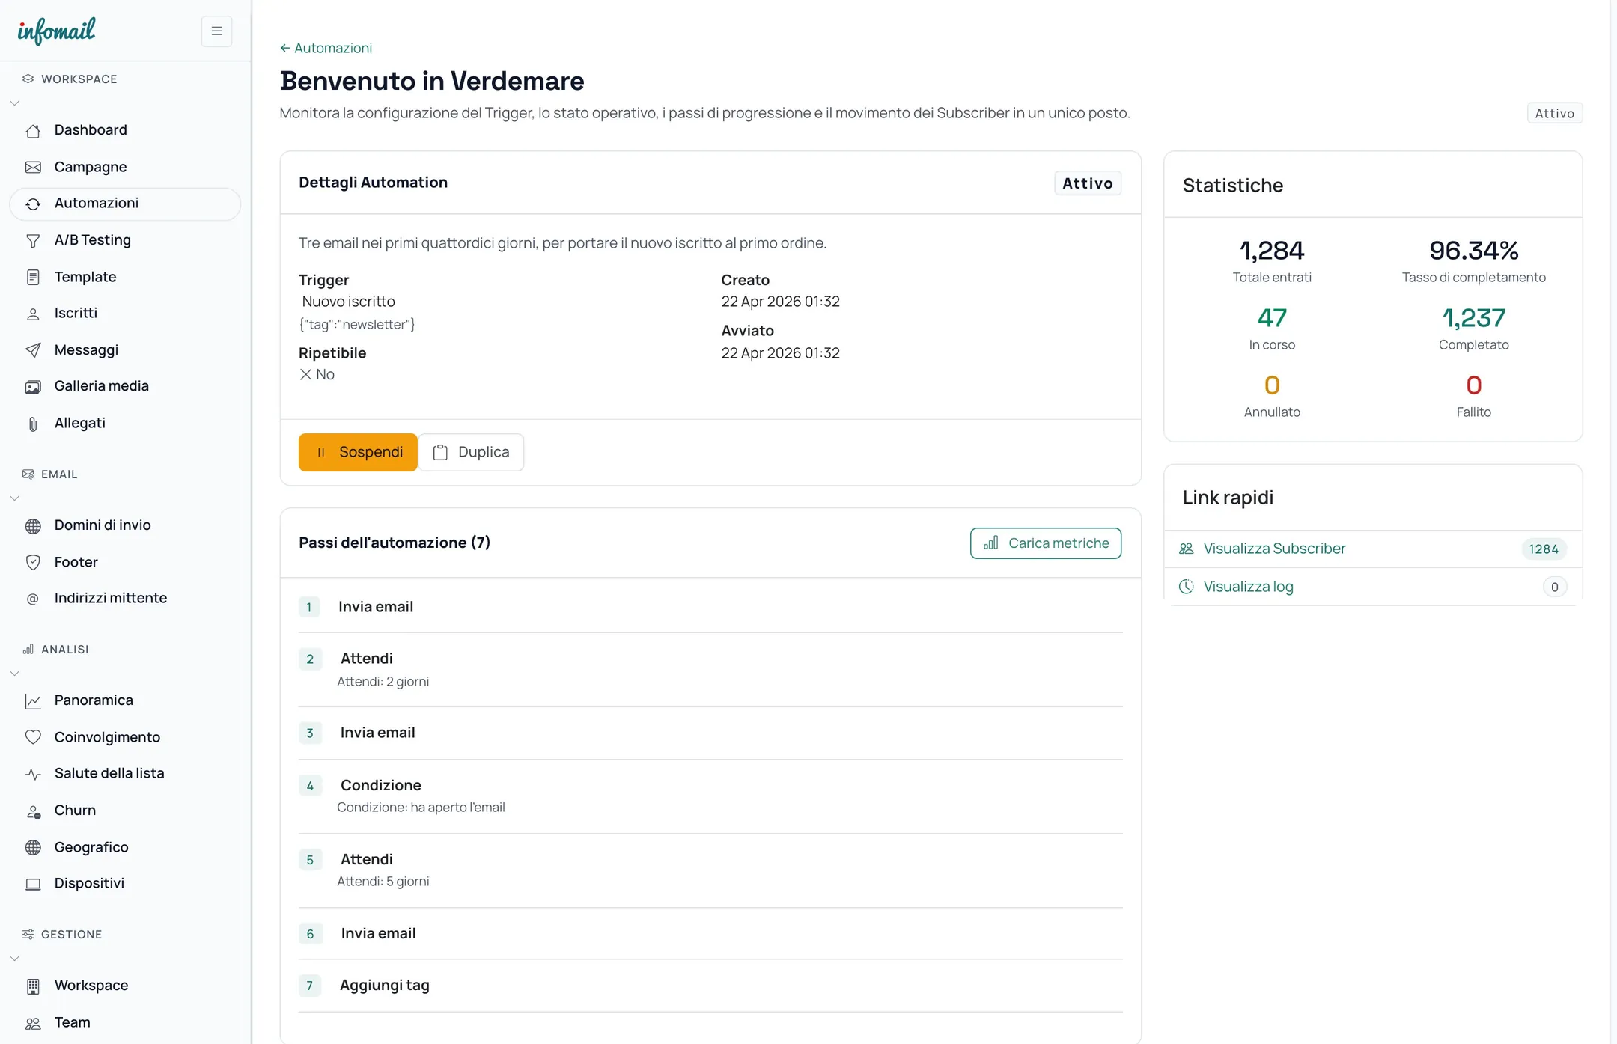Click the Salute della lista pulse icon
Viewport: 1617px width, 1044px height.
(33, 774)
